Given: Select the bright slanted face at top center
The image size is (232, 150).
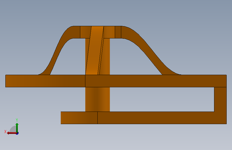Looking at the screenshot, I should pyautogui.click(x=95, y=50).
